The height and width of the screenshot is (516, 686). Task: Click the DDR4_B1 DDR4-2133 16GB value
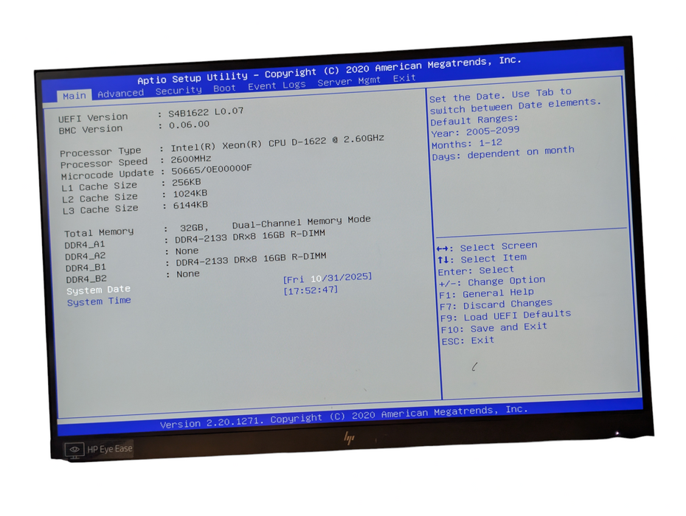coord(251,259)
